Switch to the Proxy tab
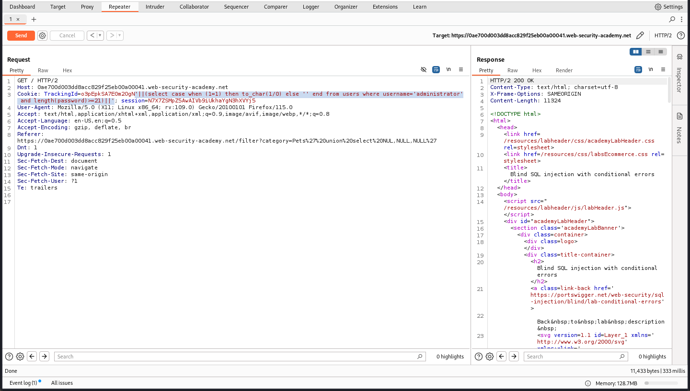 click(87, 7)
